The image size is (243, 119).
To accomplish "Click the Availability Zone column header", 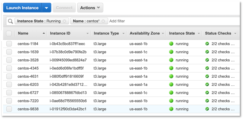I will click(145, 33).
